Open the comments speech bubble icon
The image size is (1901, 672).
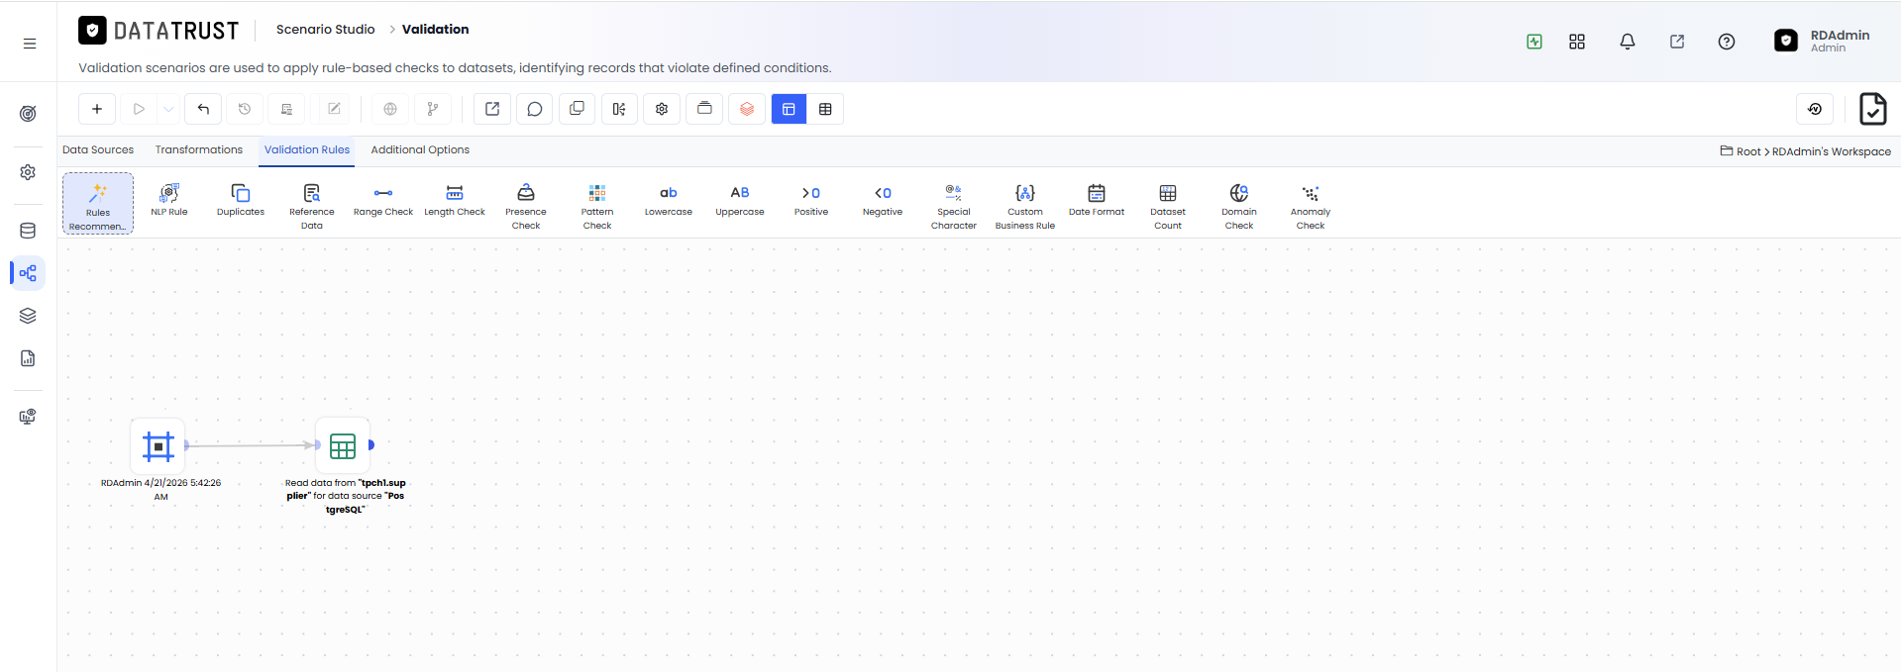535,109
